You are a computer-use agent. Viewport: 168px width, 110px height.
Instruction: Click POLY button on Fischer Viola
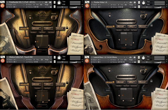point(108,35)
